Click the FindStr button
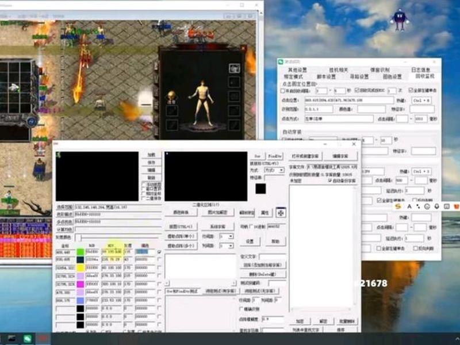This screenshot has width=460, height=345. pyautogui.click(x=275, y=156)
